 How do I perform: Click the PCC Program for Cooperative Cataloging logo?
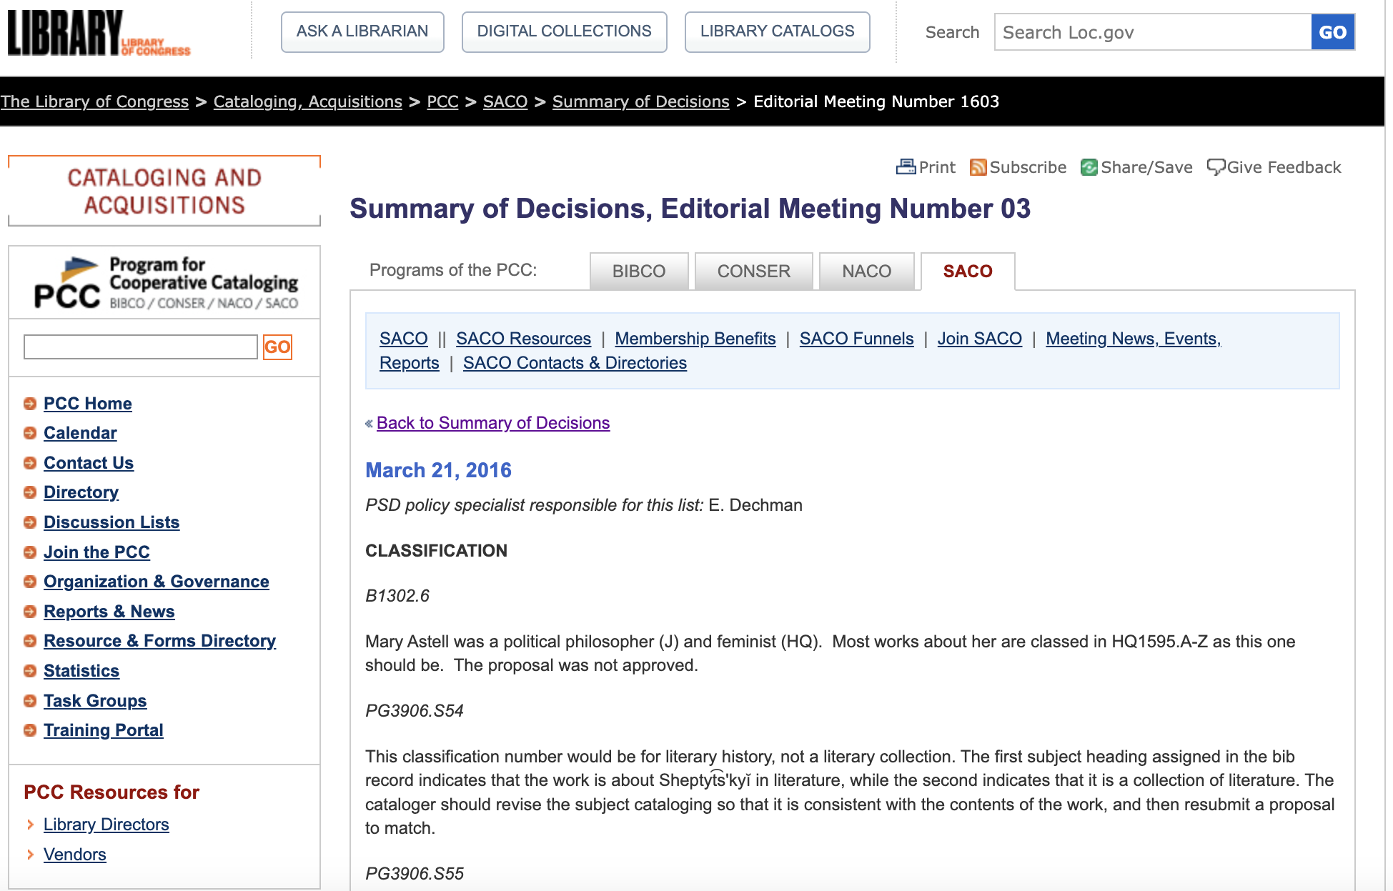tap(165, 283)
